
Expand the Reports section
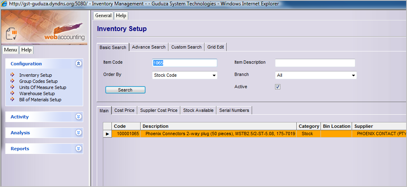tap(79, 149)
